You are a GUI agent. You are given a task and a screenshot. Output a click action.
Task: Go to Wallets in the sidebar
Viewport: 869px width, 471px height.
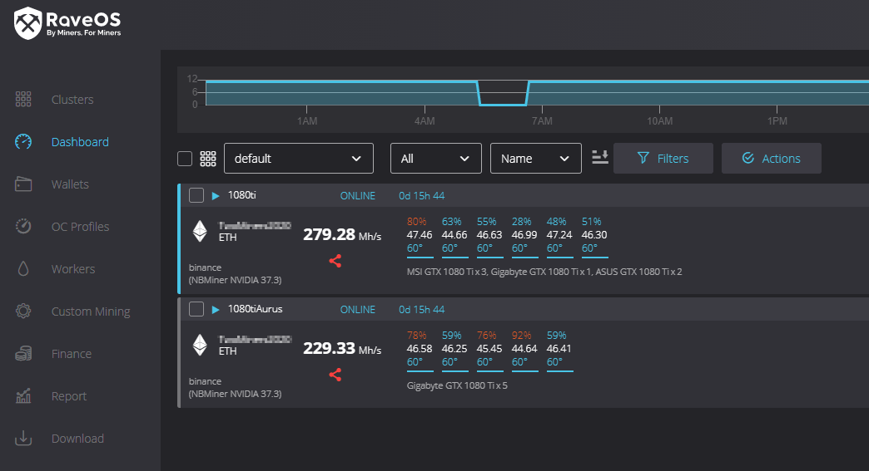click(70, 184)
